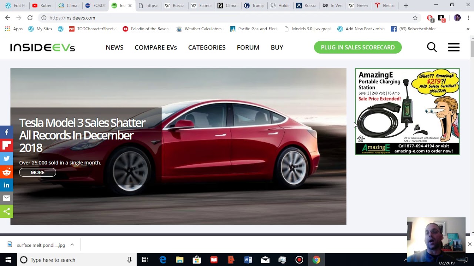The image size is (474, 266).
Task: Share article on Facebook sidebar icon
Action: [x=7, y=132]
